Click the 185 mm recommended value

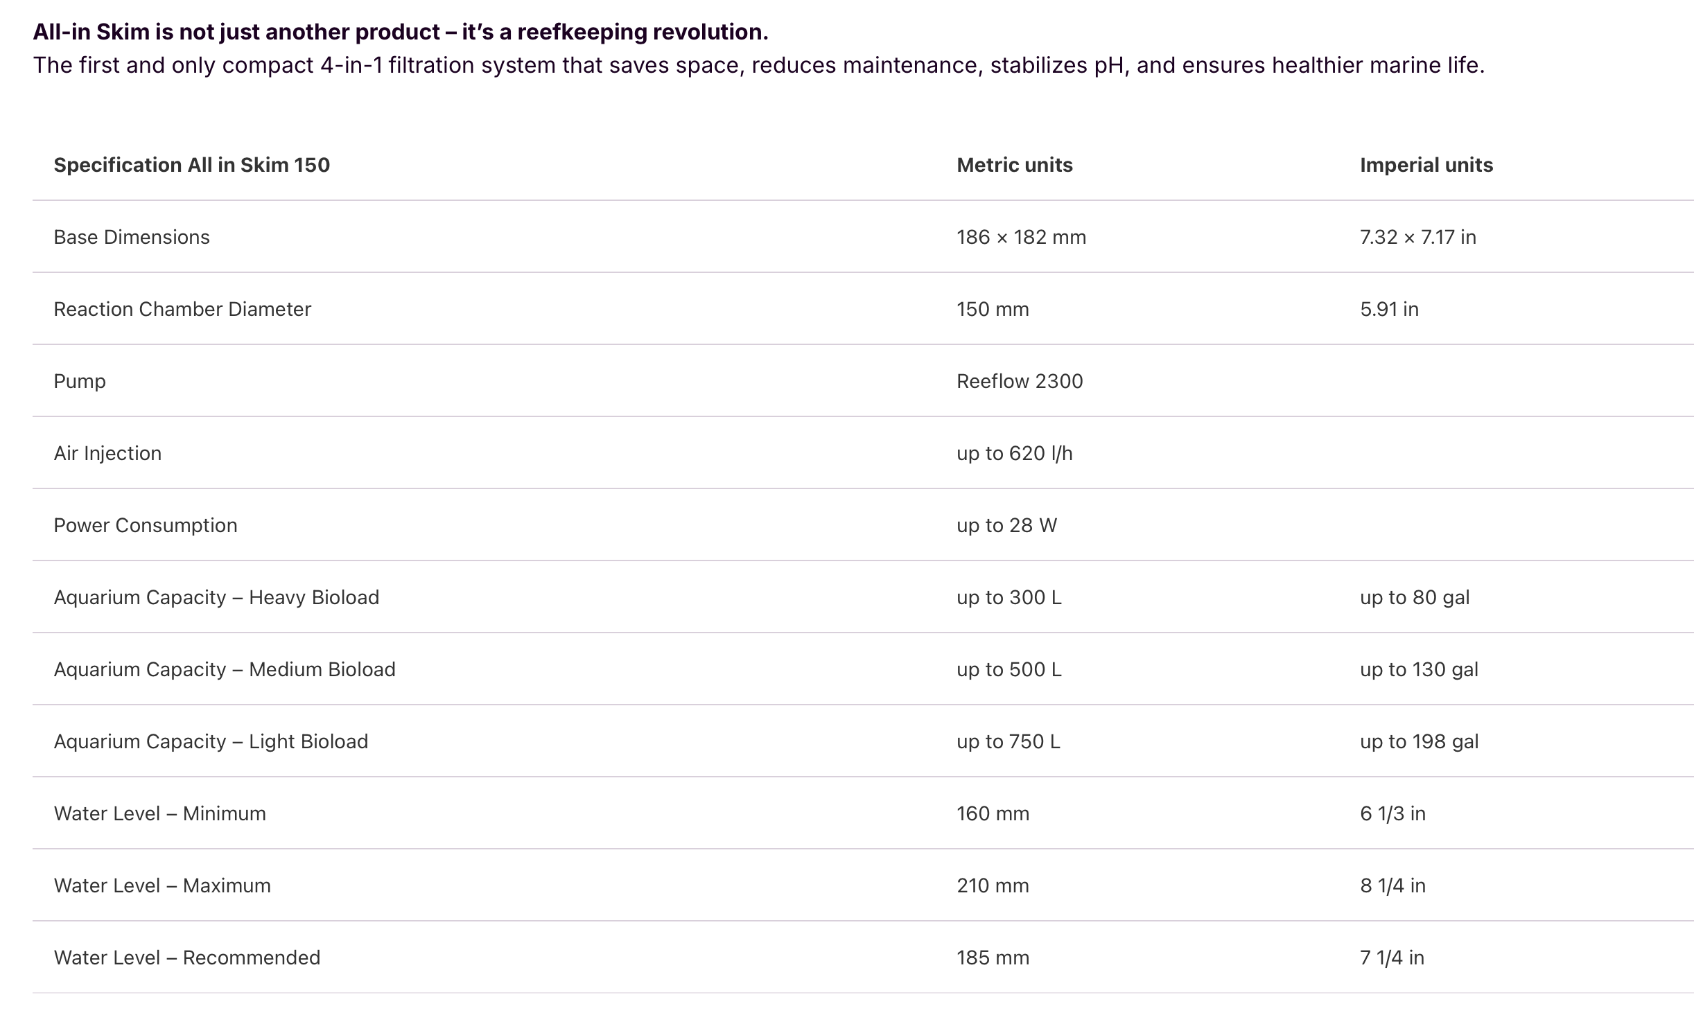[x=993, y=957]
